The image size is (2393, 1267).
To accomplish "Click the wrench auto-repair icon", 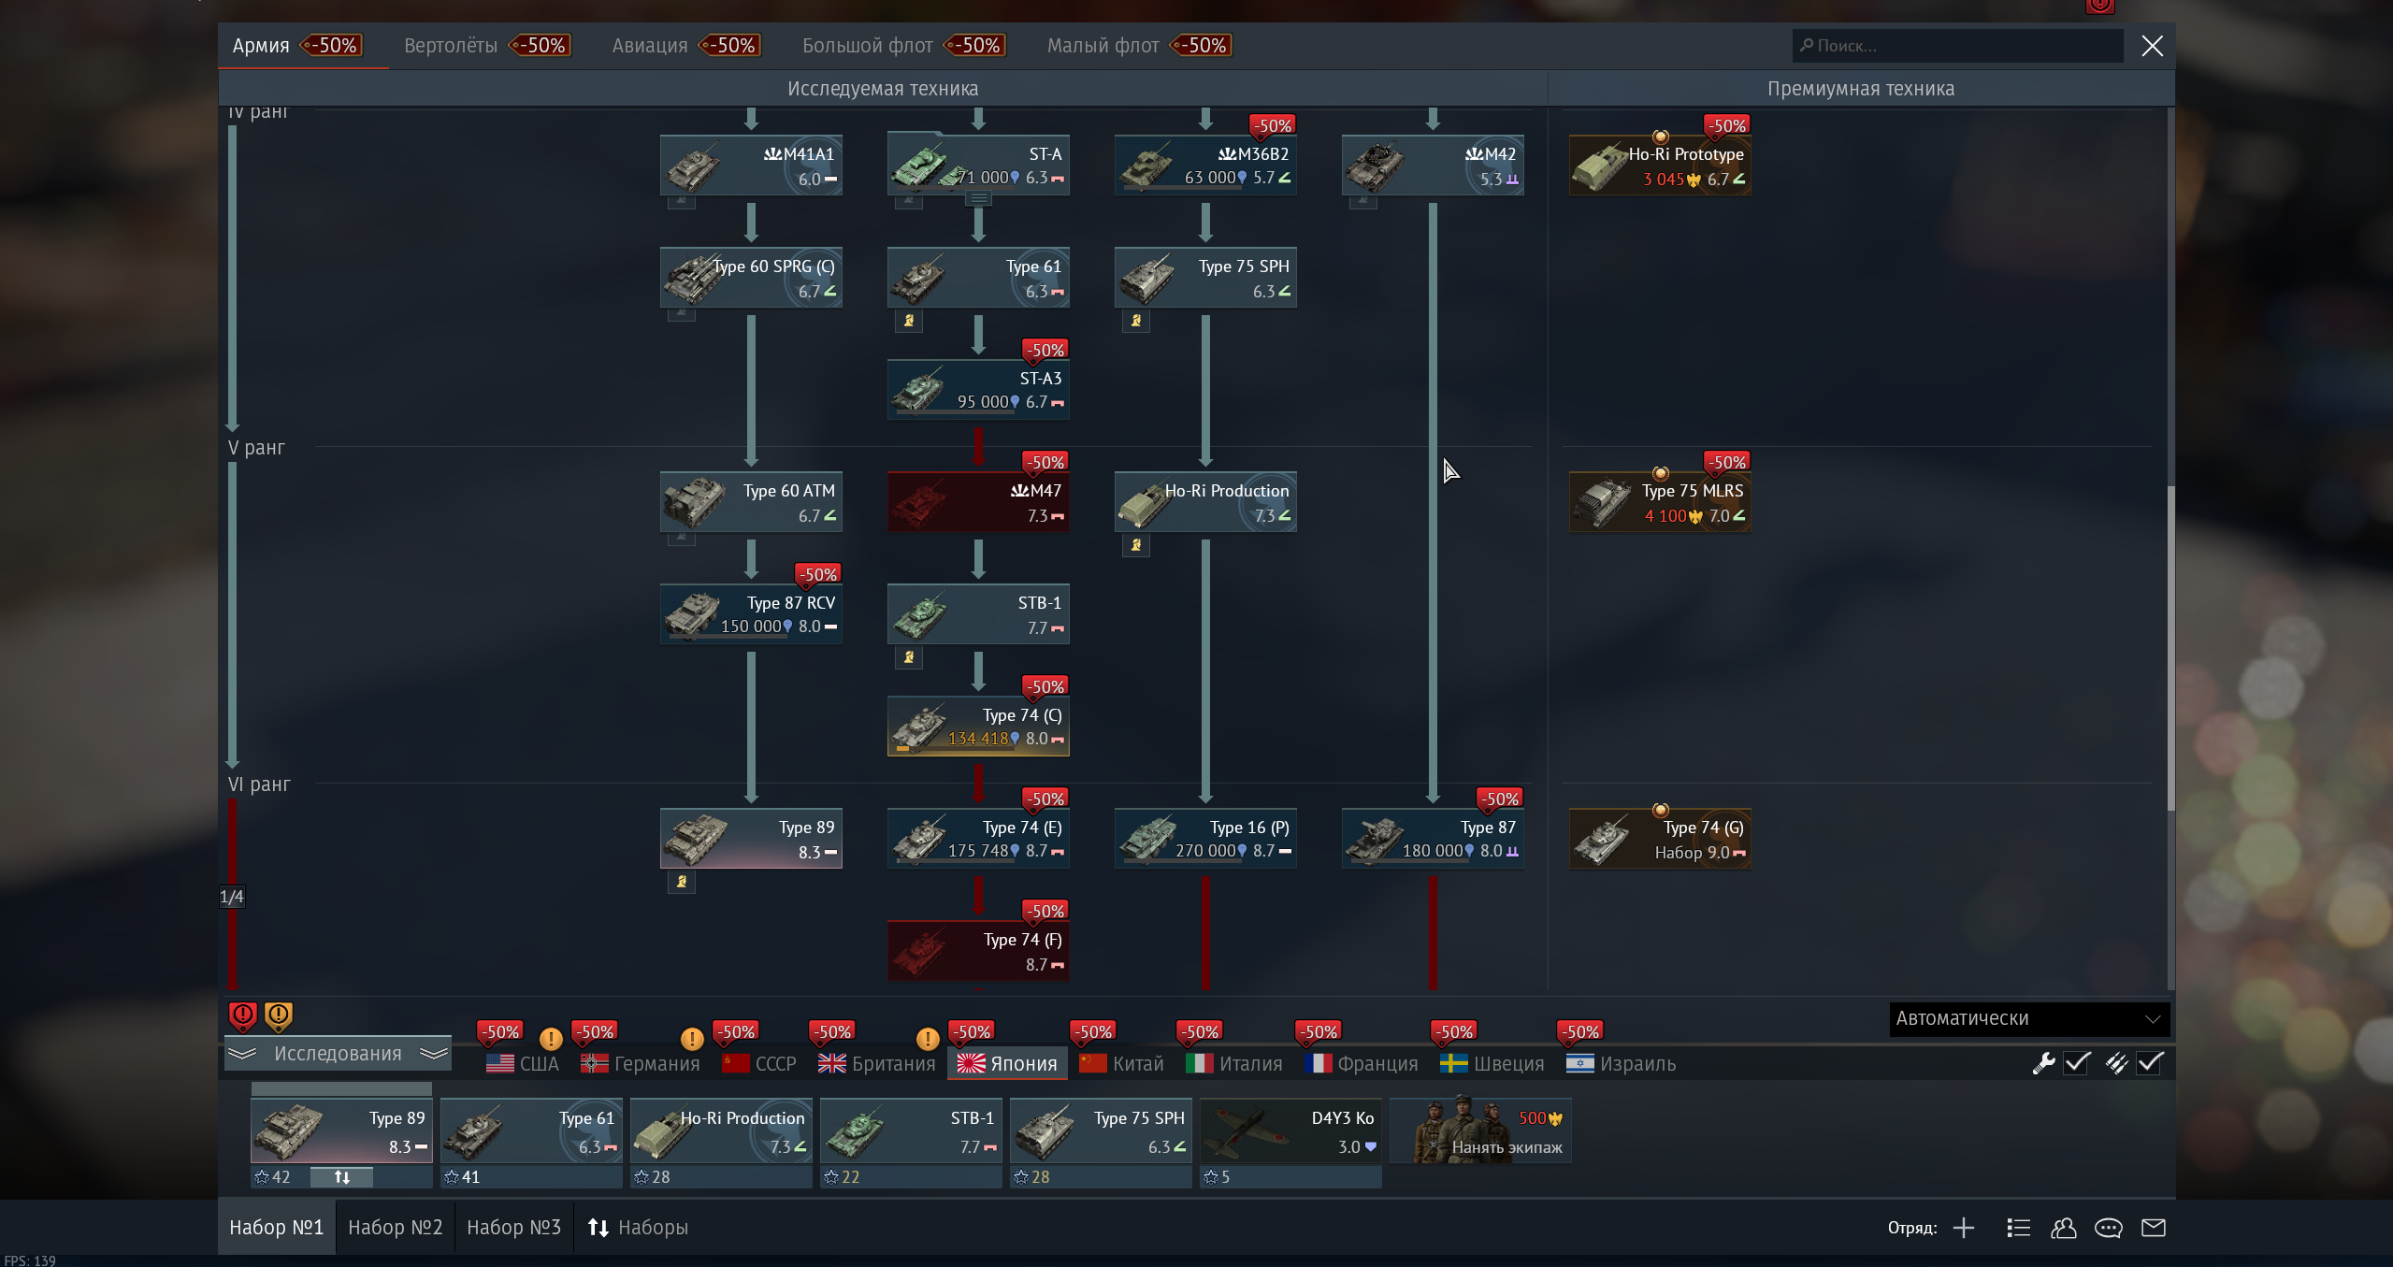I will pyautogui.click(x=2043, y=1063).
